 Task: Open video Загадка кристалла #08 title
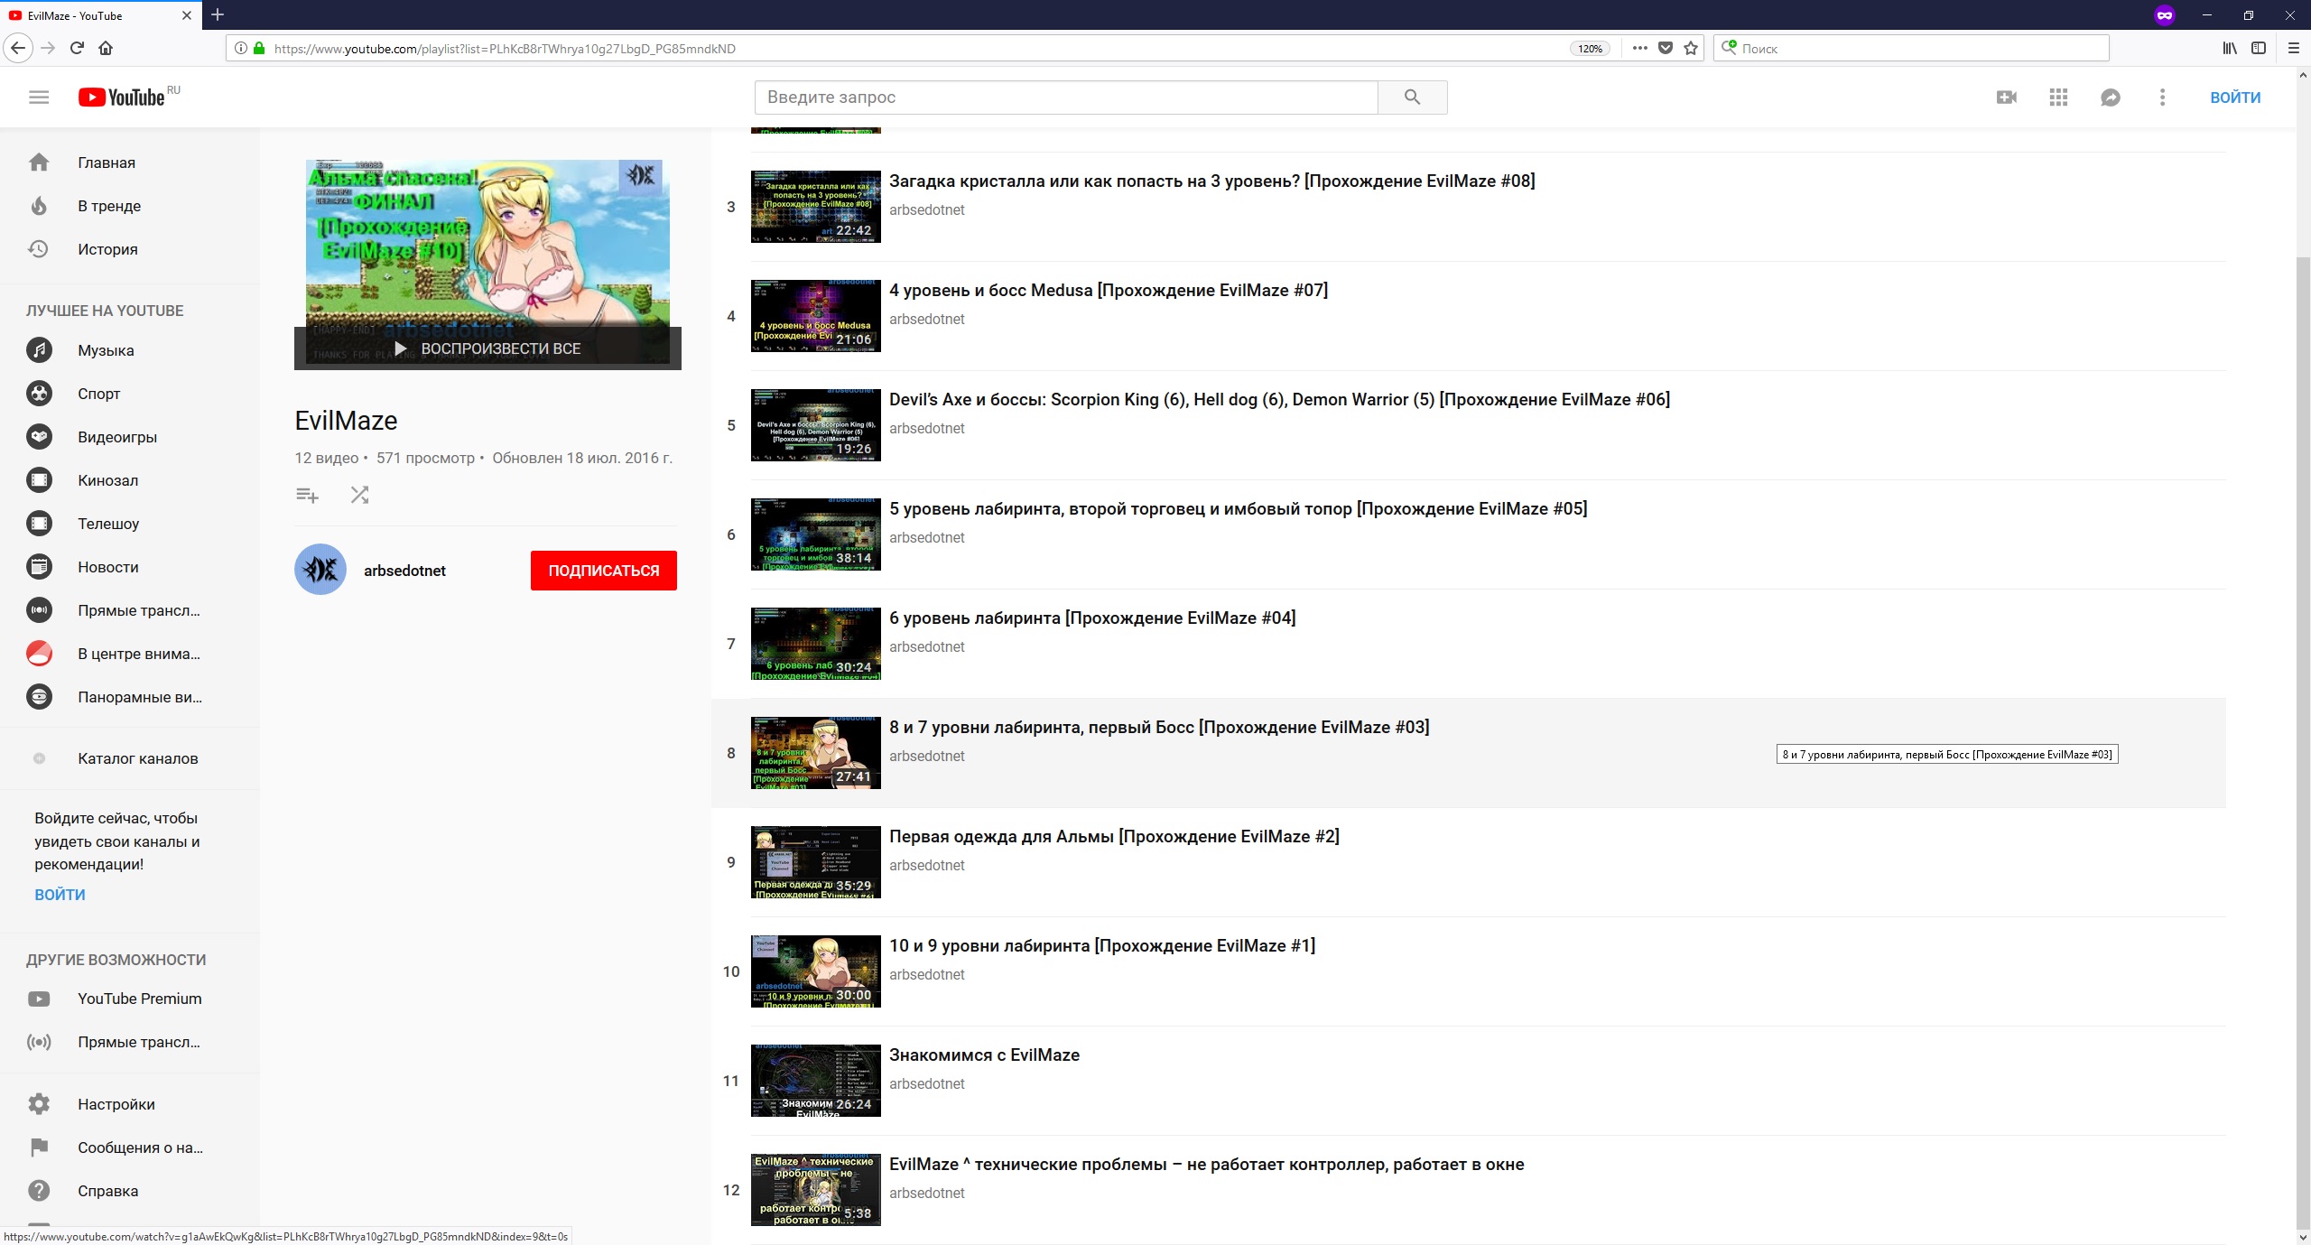(1211, 181)
